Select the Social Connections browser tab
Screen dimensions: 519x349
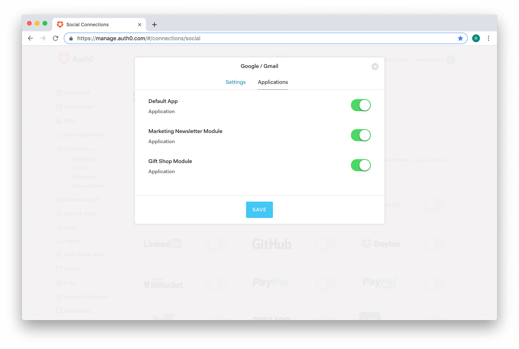tap(99, 25)
